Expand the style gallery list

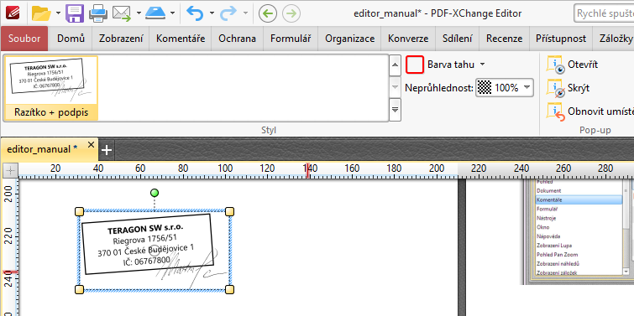pos(395,109)
